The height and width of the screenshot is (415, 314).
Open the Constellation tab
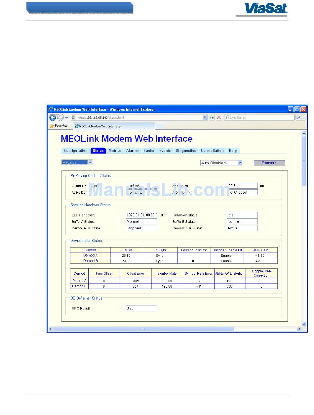pyautogui.click(x=212, y=151)
